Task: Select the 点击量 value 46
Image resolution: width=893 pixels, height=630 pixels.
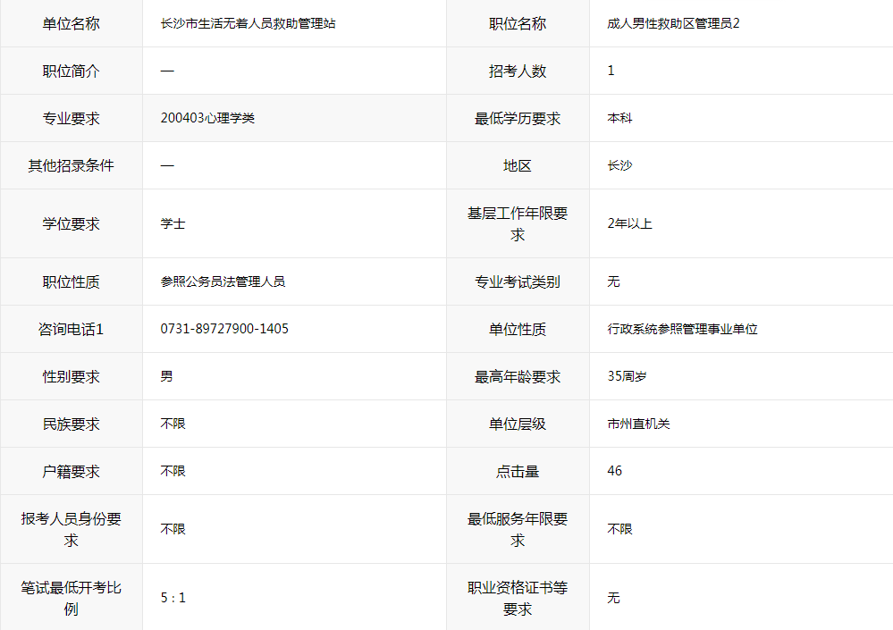Action: [614, 470]
